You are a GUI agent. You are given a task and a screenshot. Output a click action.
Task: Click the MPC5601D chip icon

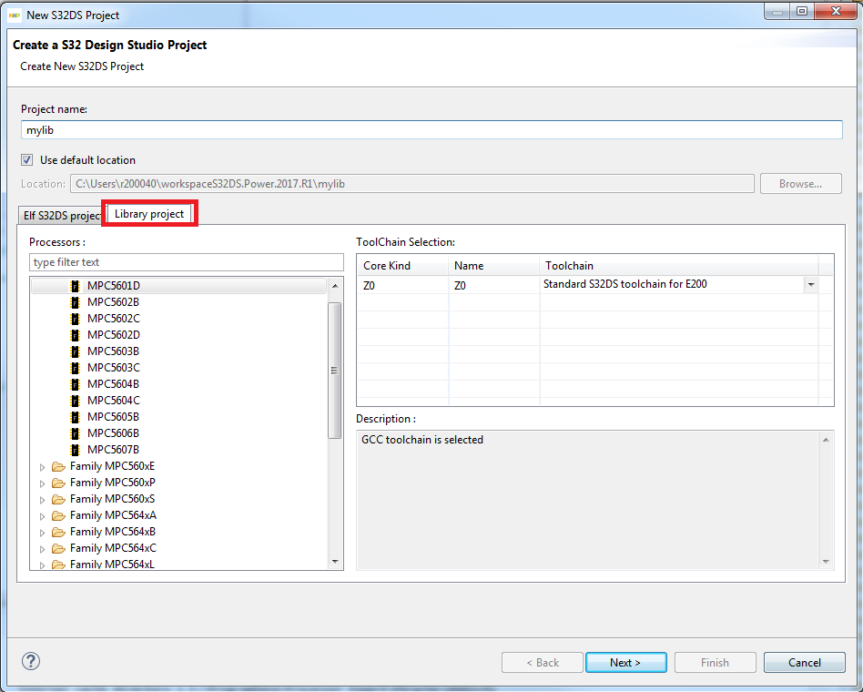coord(76,286)
